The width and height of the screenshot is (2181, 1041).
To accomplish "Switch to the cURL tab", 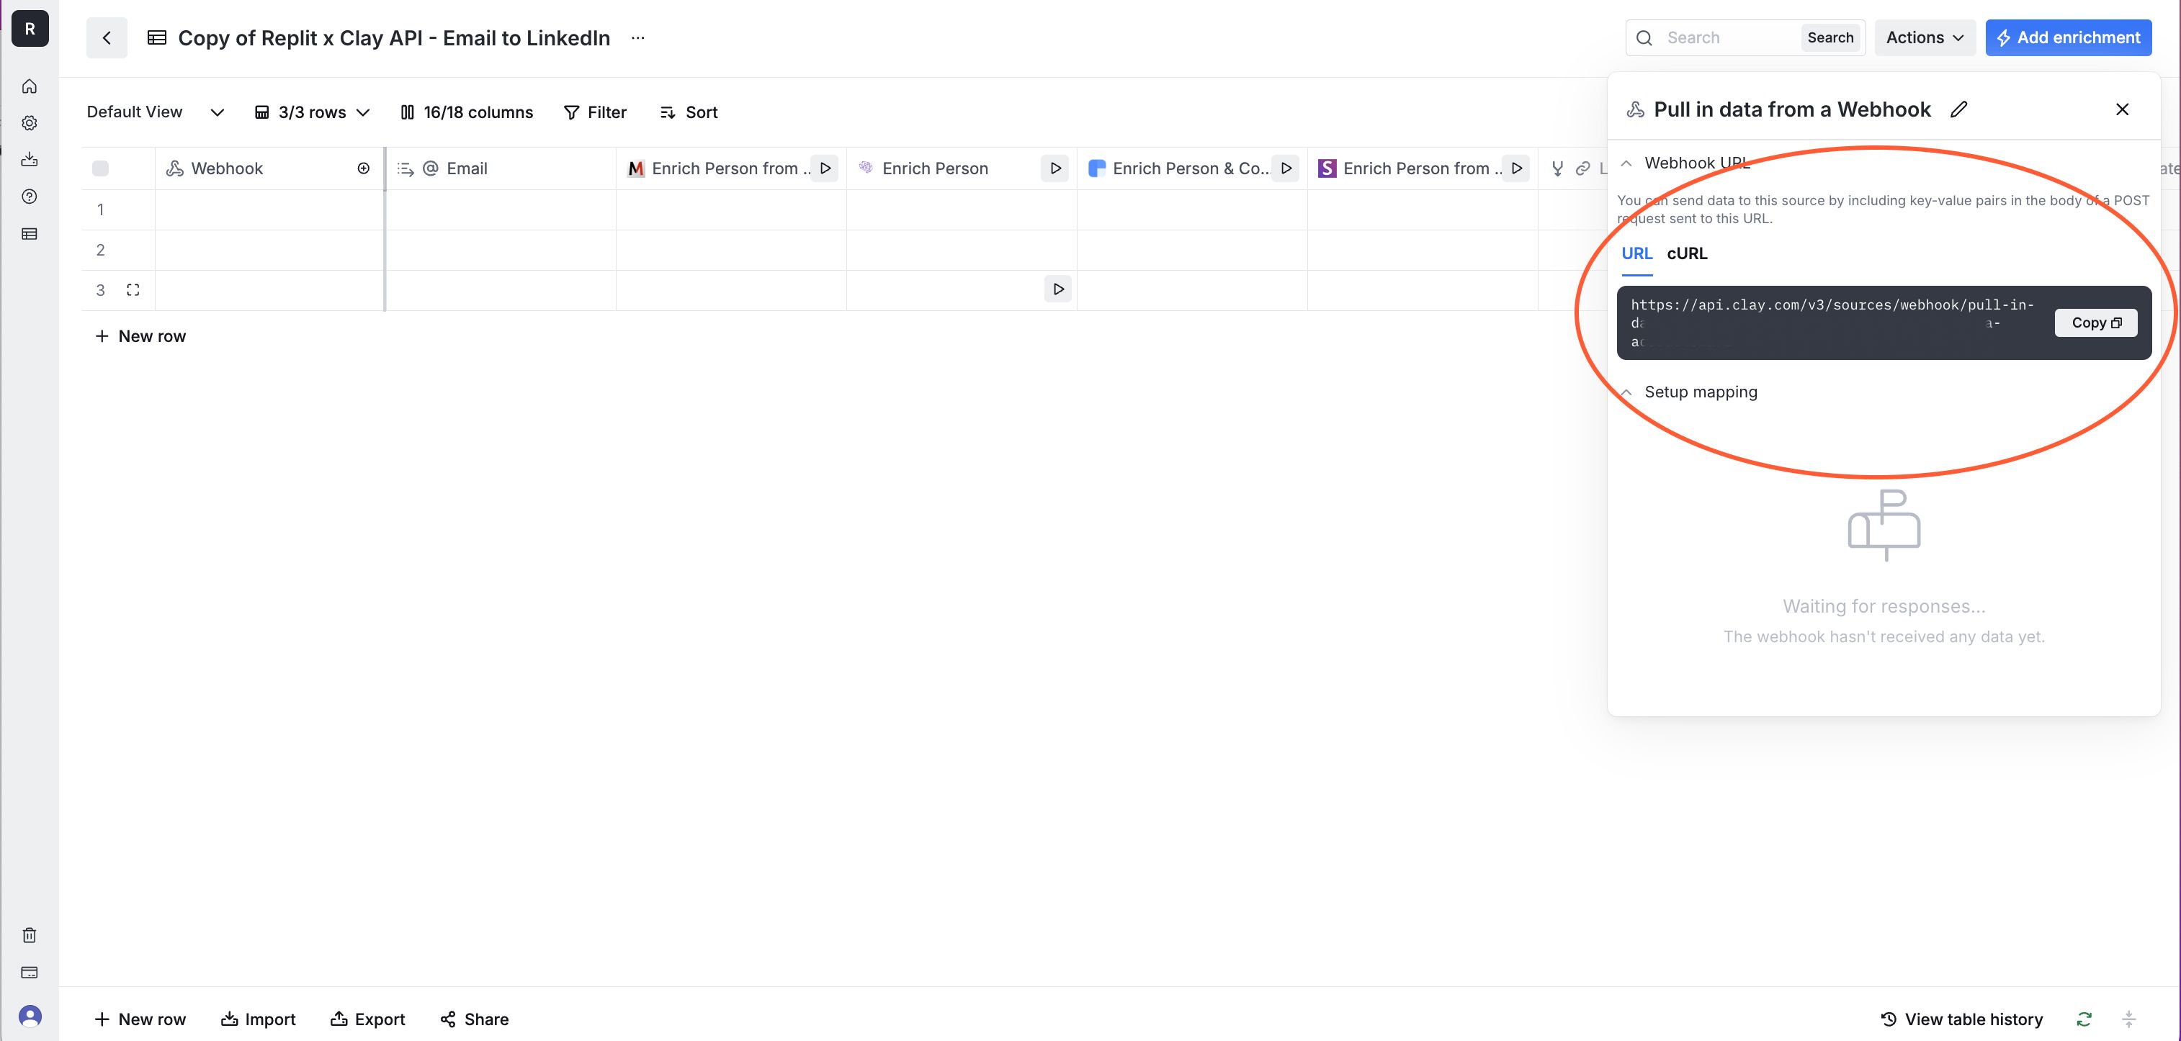I will tap(1687, 253).
